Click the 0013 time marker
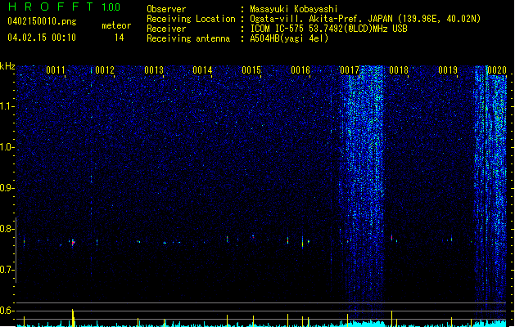 [x=154, y=70]
